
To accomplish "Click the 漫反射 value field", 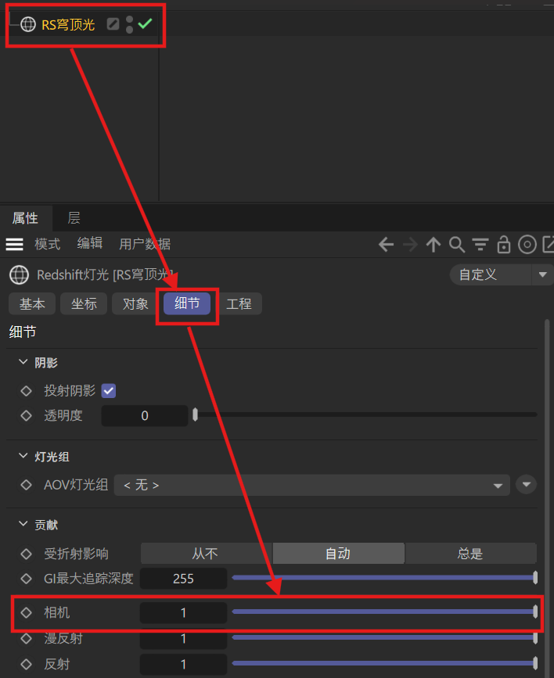I will (x=184, y=639).
